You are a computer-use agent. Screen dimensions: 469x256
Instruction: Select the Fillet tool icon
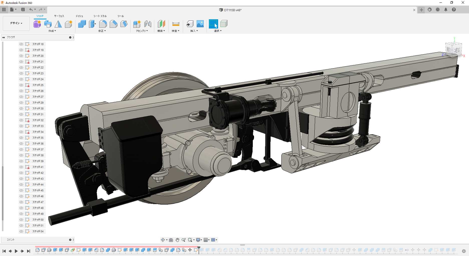(x=103, y=24)
